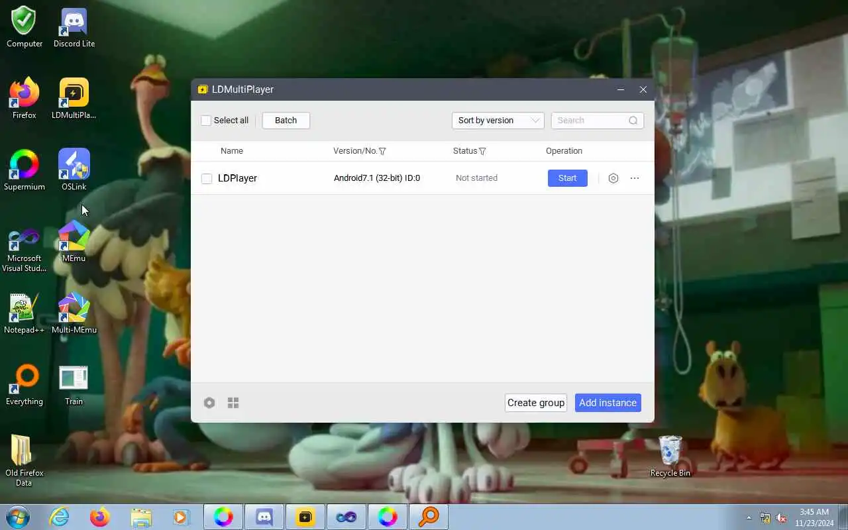Filter by Status funnel icon
848x530 pixels.
pos(482,151)
